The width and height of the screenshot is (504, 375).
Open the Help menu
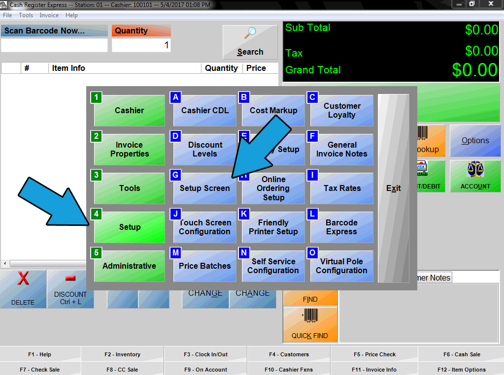71,15
